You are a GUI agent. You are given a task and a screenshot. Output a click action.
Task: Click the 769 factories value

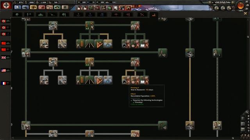55,2
